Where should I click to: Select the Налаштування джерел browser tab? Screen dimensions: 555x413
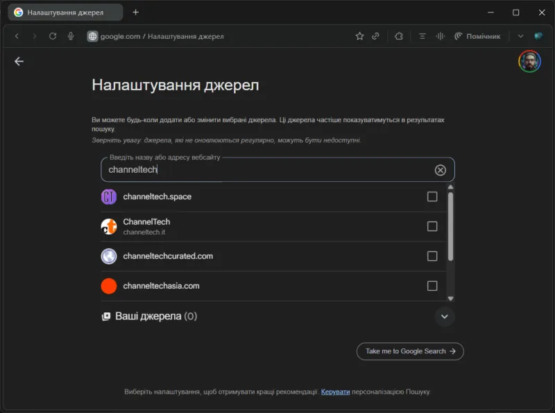[65, 12]
